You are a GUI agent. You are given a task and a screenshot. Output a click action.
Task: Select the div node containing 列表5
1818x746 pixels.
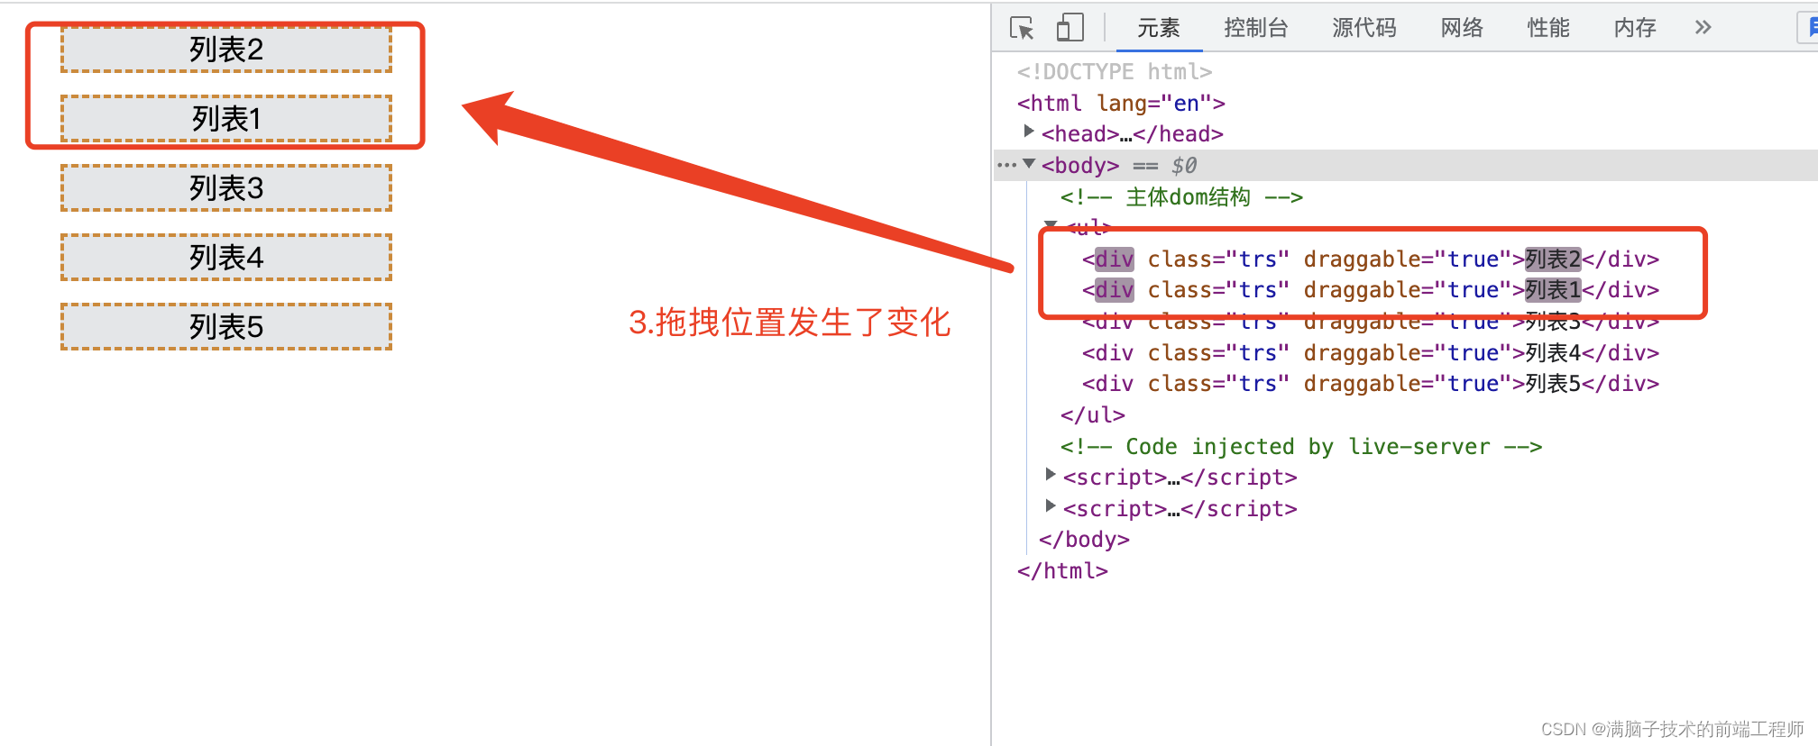(x=1371, y=384)
